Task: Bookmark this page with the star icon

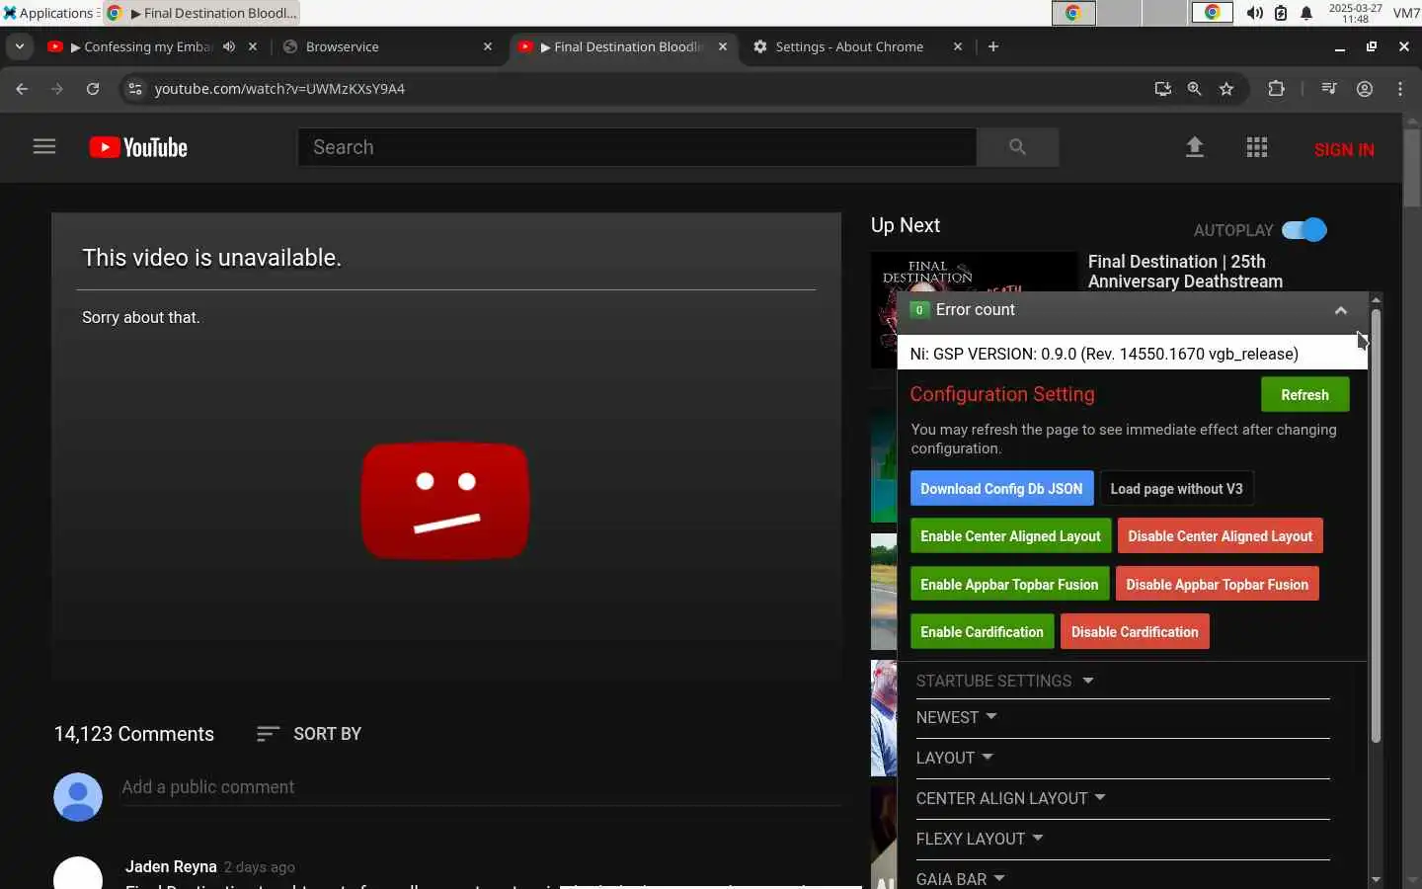Action: pyautogui.click(x=1226, y=89)
